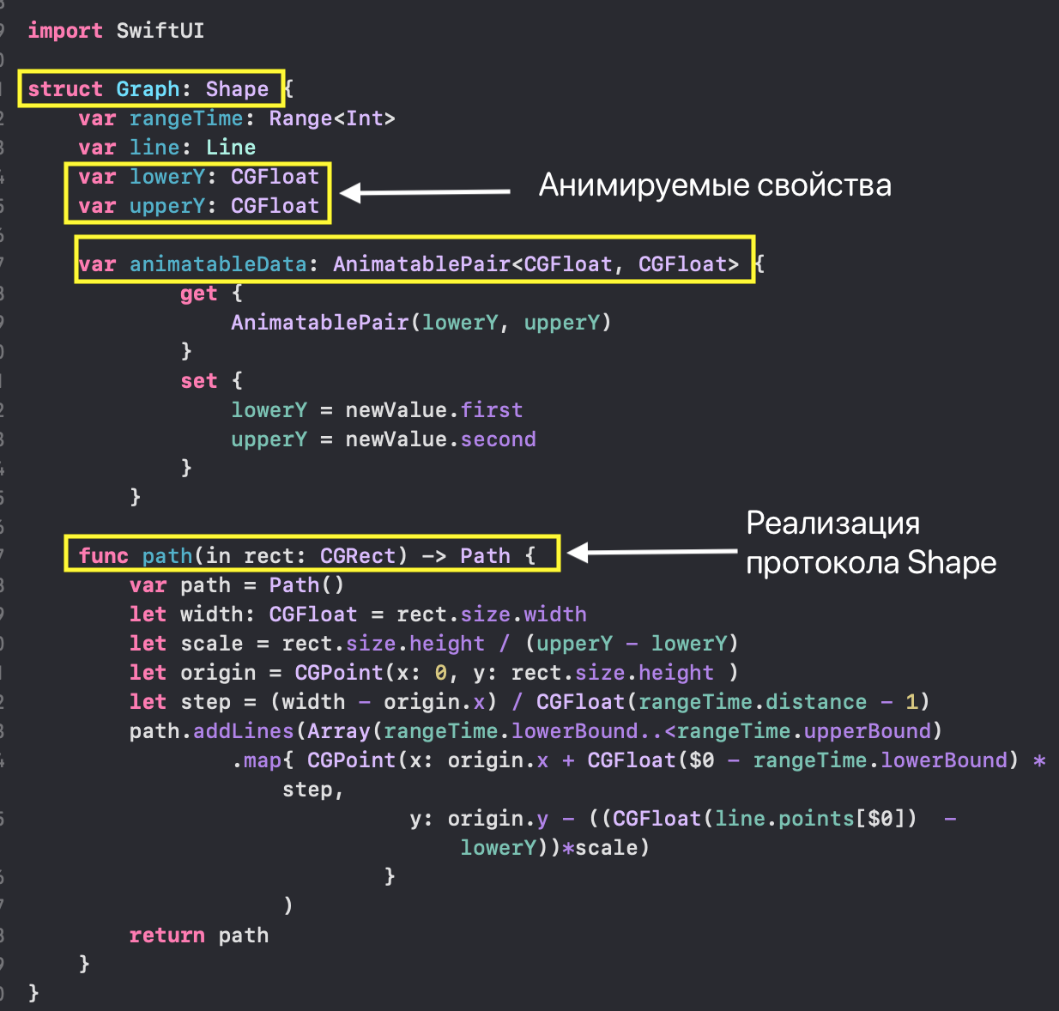
Task: Click the return path statement
Action: point(198,935)
